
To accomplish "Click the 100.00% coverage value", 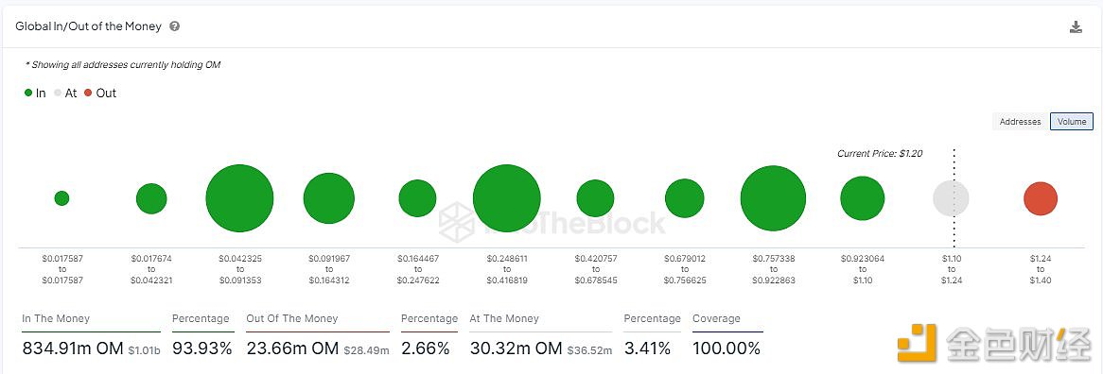I will [727, 348].
